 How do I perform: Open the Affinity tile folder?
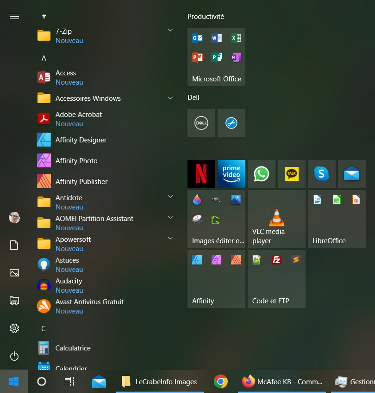[216, 279]
